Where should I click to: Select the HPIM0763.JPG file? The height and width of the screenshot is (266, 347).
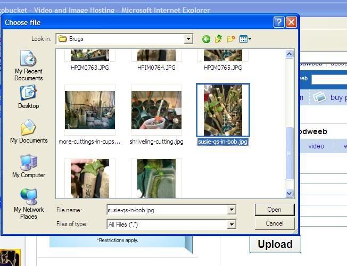(x=90, y=60)
